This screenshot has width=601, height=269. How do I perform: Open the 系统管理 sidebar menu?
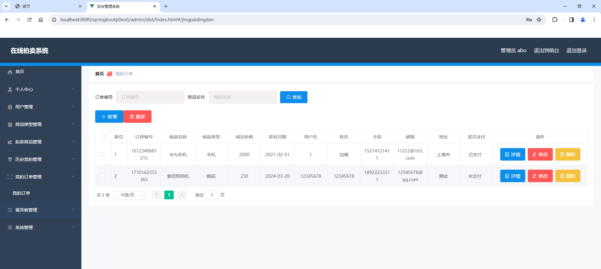click(x=41, y=227)
